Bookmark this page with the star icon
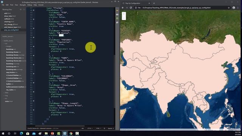 point(229,8)
